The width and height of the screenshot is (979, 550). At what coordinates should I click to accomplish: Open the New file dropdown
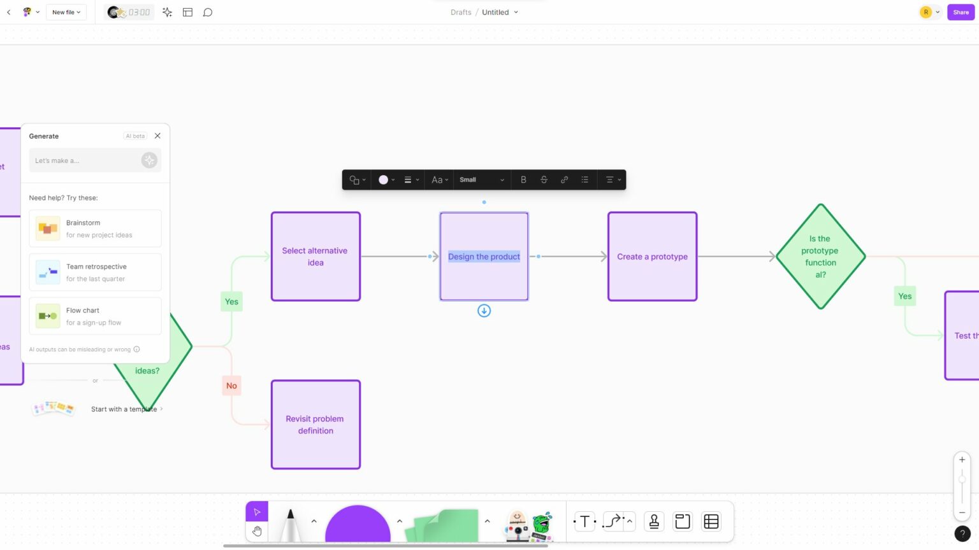pyautogui.click(x=66, y=11)
